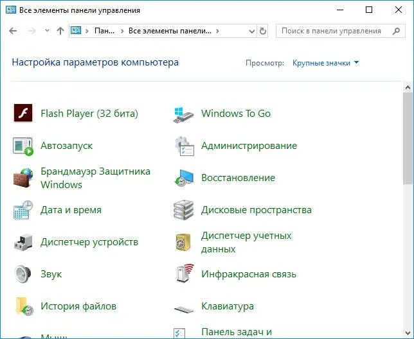This screenshot has height=339, width=414.
Task: Expand the address bar history dropdown
Action: [x=252, y=31]
